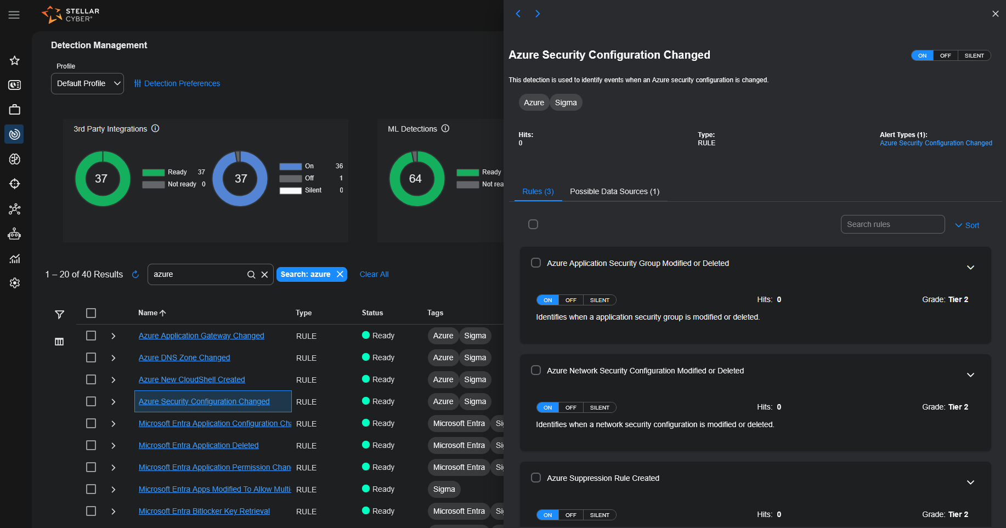Focus the Search rules field
Viewport: 1006px width, 528px height.
[892, 224]
